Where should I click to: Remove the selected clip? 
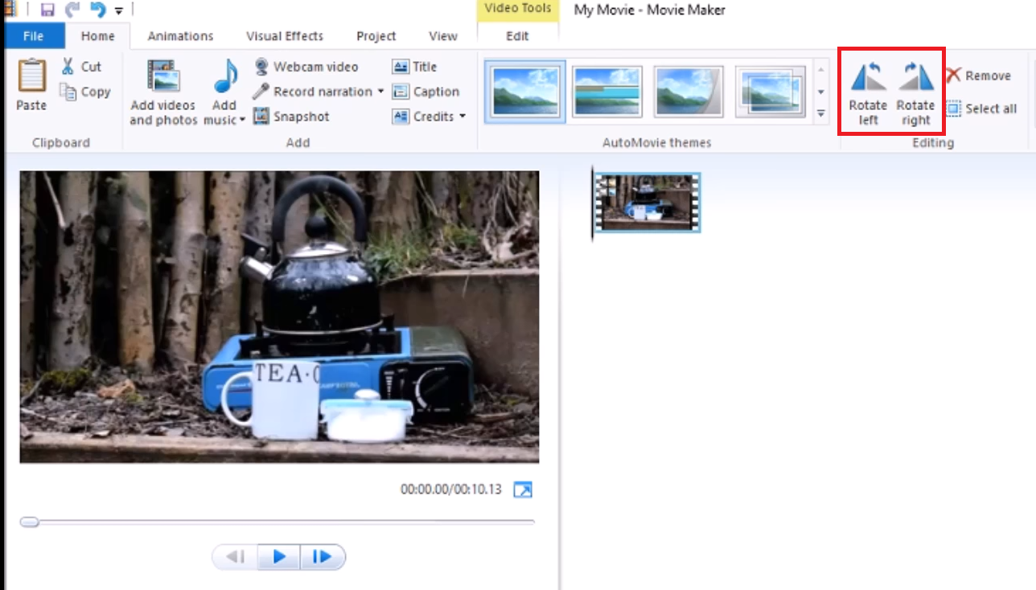(x=982, y=75)
